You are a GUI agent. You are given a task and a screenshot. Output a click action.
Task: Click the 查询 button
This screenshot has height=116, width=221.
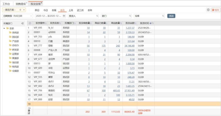pos(171,16)
